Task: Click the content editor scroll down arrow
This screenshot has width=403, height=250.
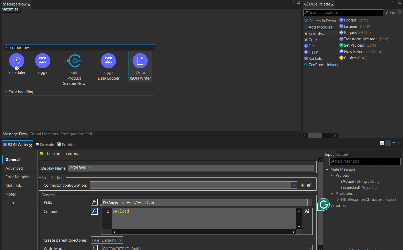Action: [299, 226]
